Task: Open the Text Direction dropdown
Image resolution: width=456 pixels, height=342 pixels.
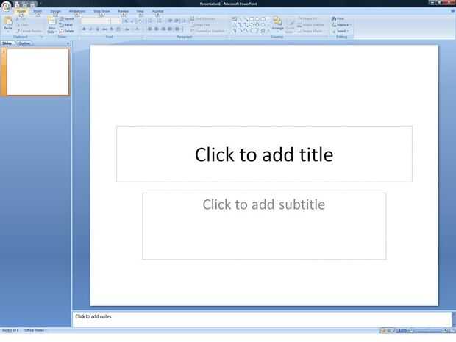Action: pyautogui.click(x=203, y=18)
